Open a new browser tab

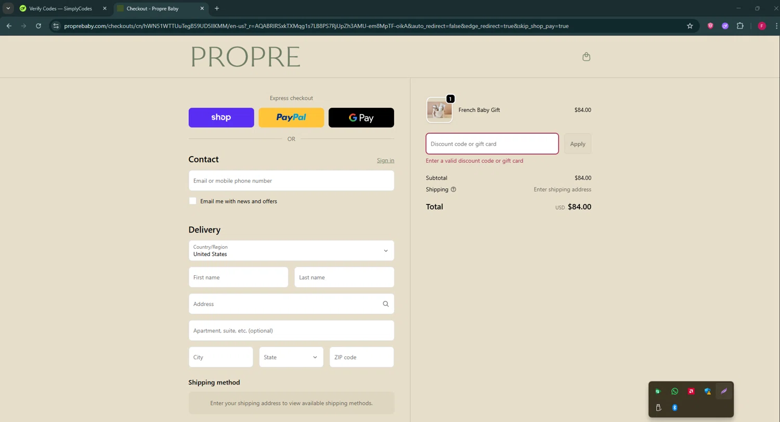click(x=217, y=8)
